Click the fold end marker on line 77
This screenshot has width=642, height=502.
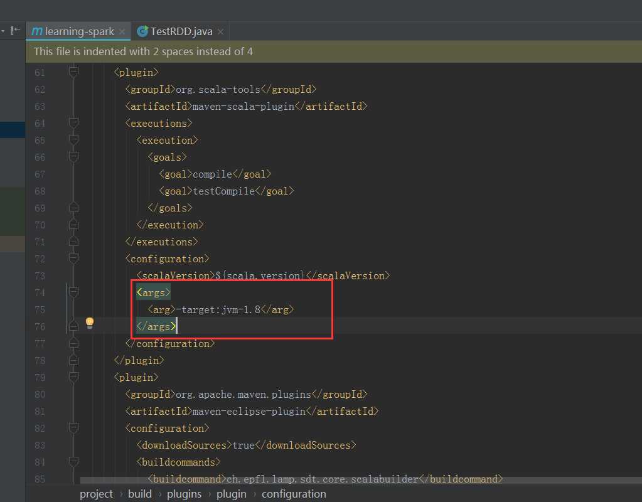(73, 343)
